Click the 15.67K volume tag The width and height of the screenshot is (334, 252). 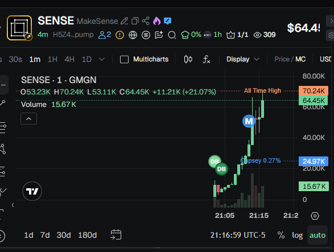coord(314,187)
